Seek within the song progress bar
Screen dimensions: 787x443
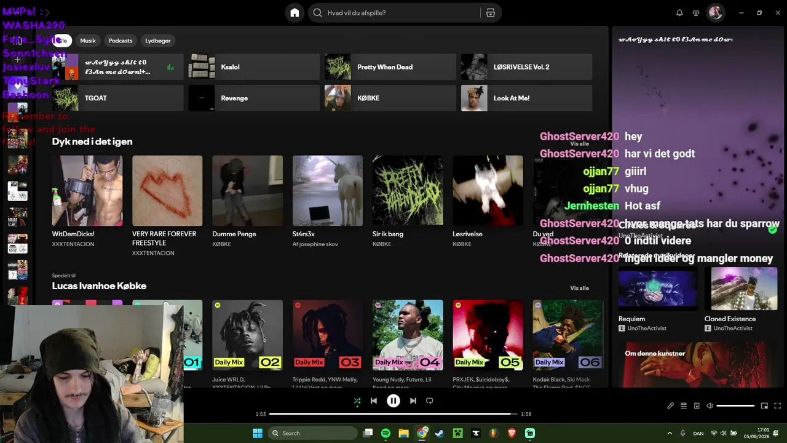393,414
